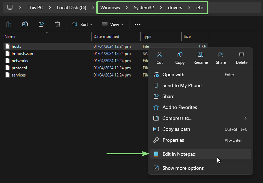The width and height of the screenshot is (263, 183).
Task: Click the toolbar Share icon
Action: pyautogui.click(x=41, y=24)
